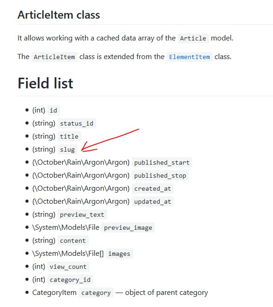The width and height of the screenshot is (273, 307).
Task: Click the content field code
Action: pyautogui.click(x=73, y=240)
